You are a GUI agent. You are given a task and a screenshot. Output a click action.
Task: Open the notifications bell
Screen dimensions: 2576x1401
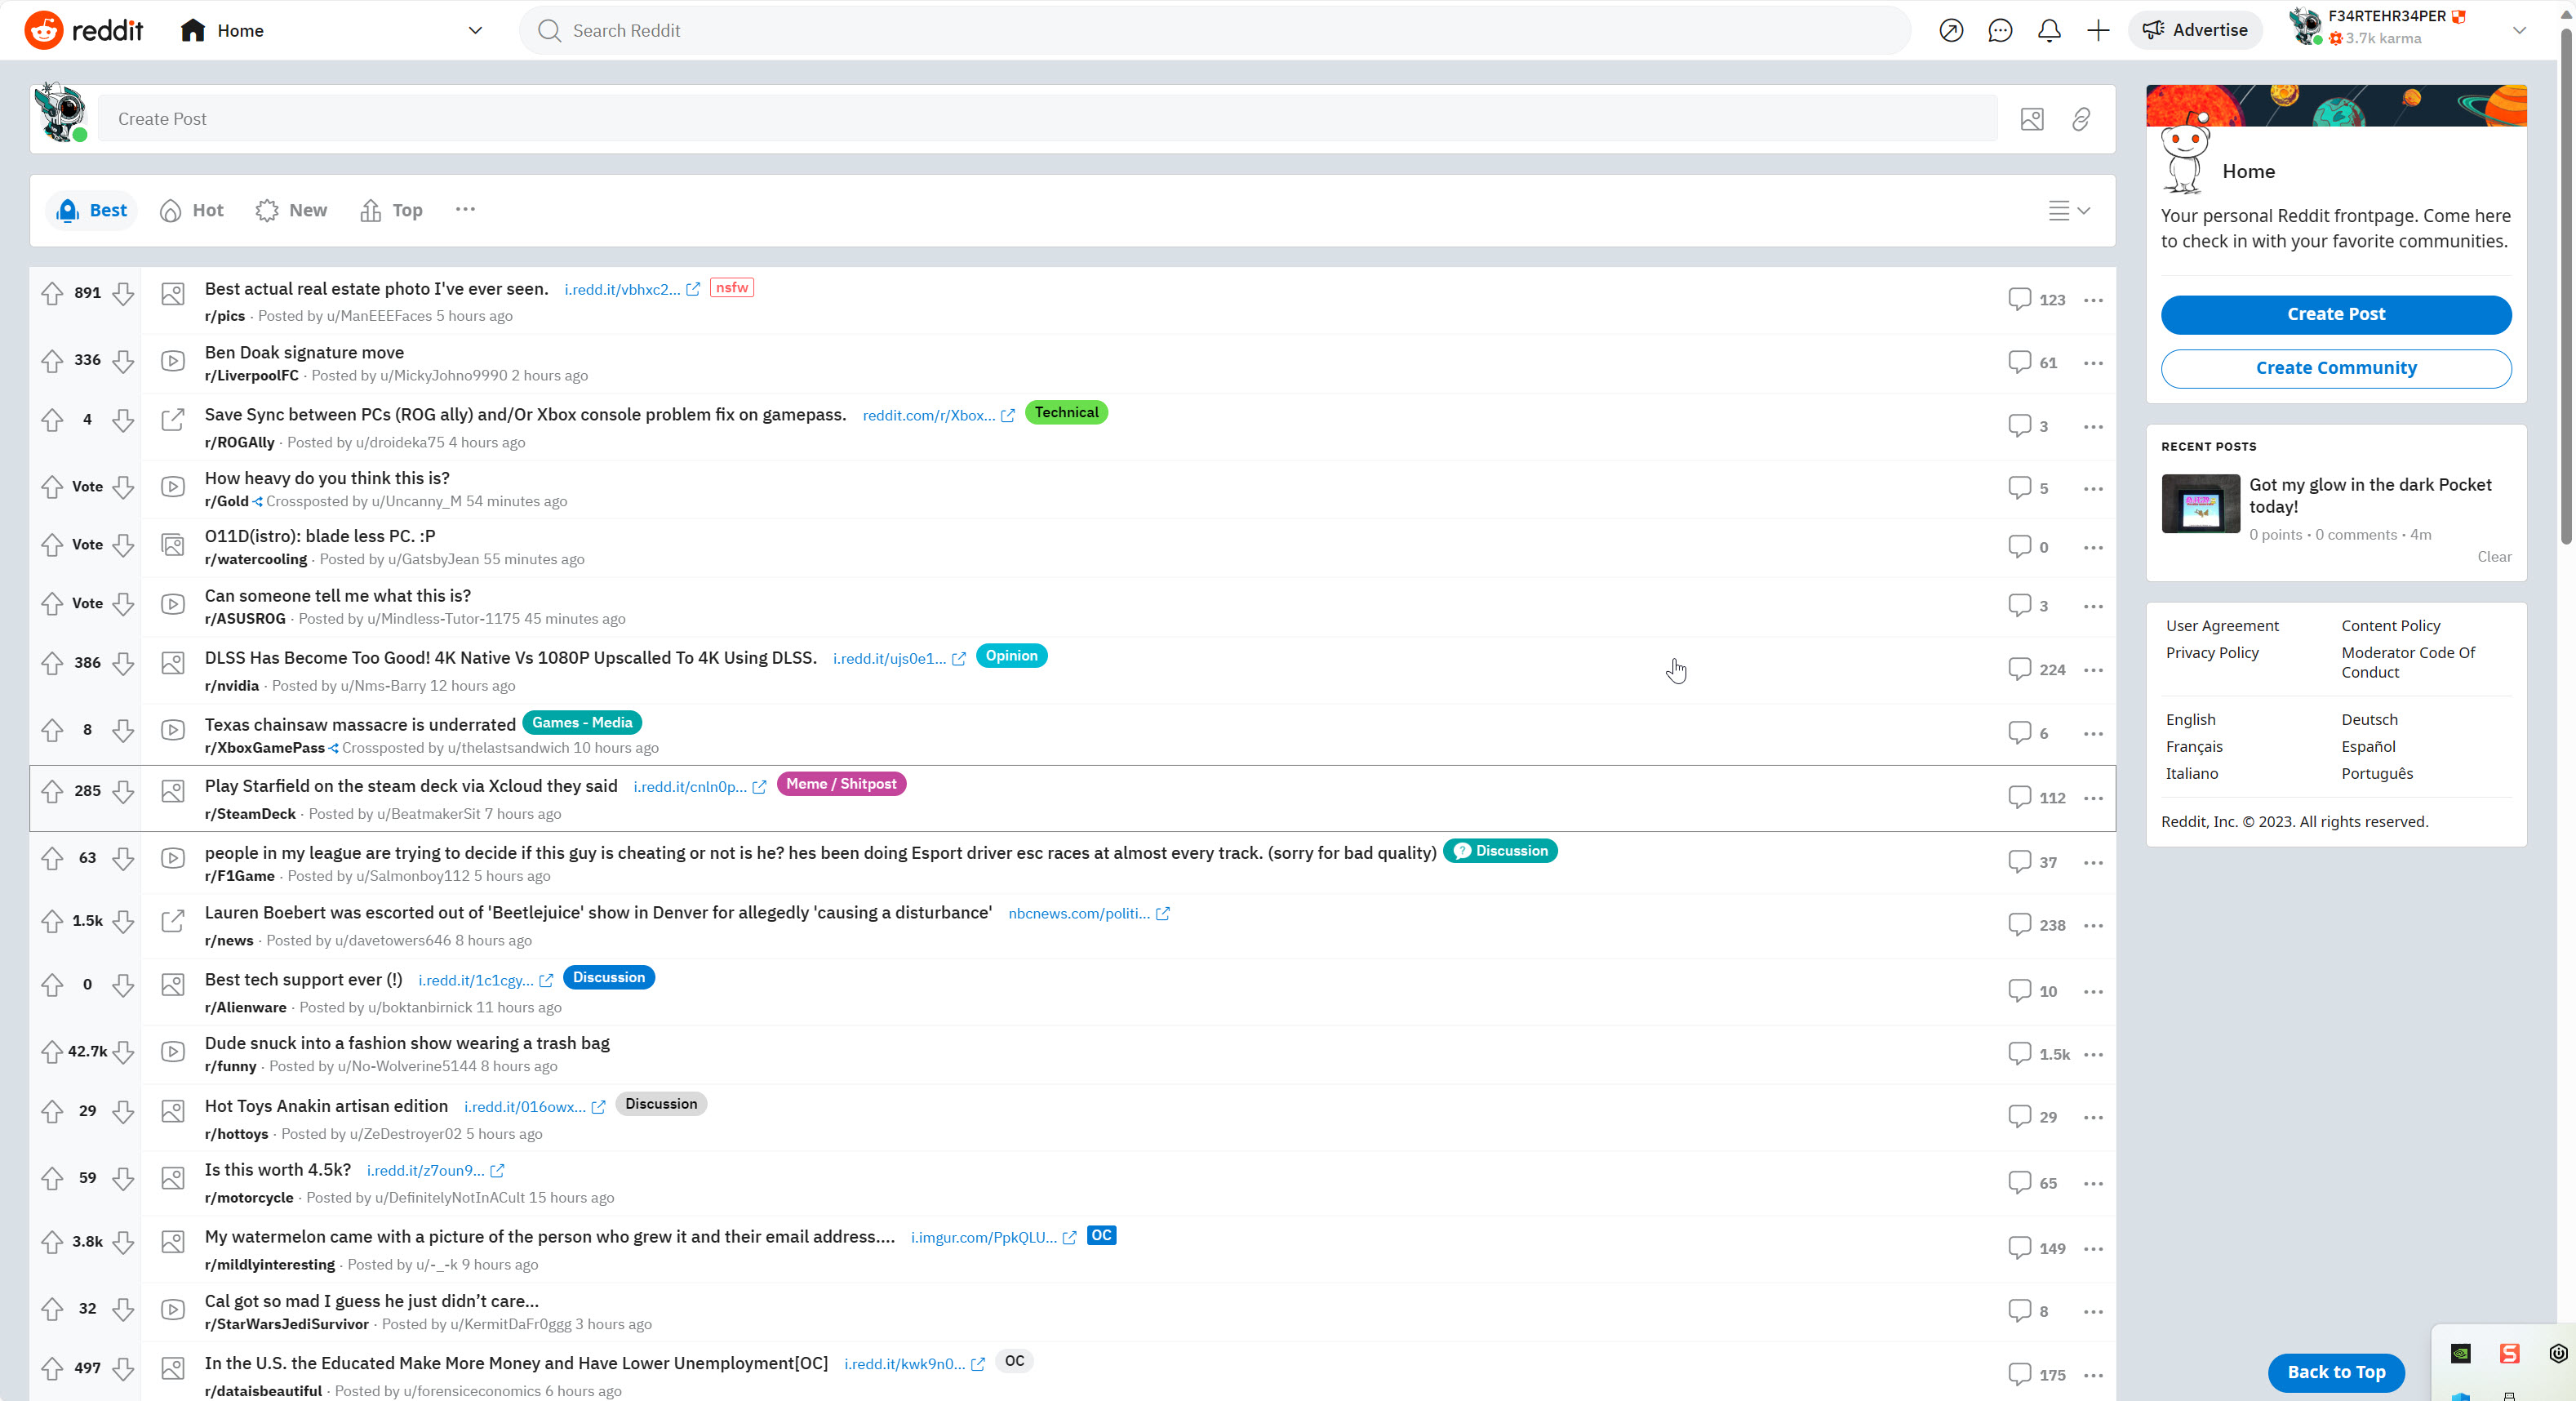click(2049, 30)
